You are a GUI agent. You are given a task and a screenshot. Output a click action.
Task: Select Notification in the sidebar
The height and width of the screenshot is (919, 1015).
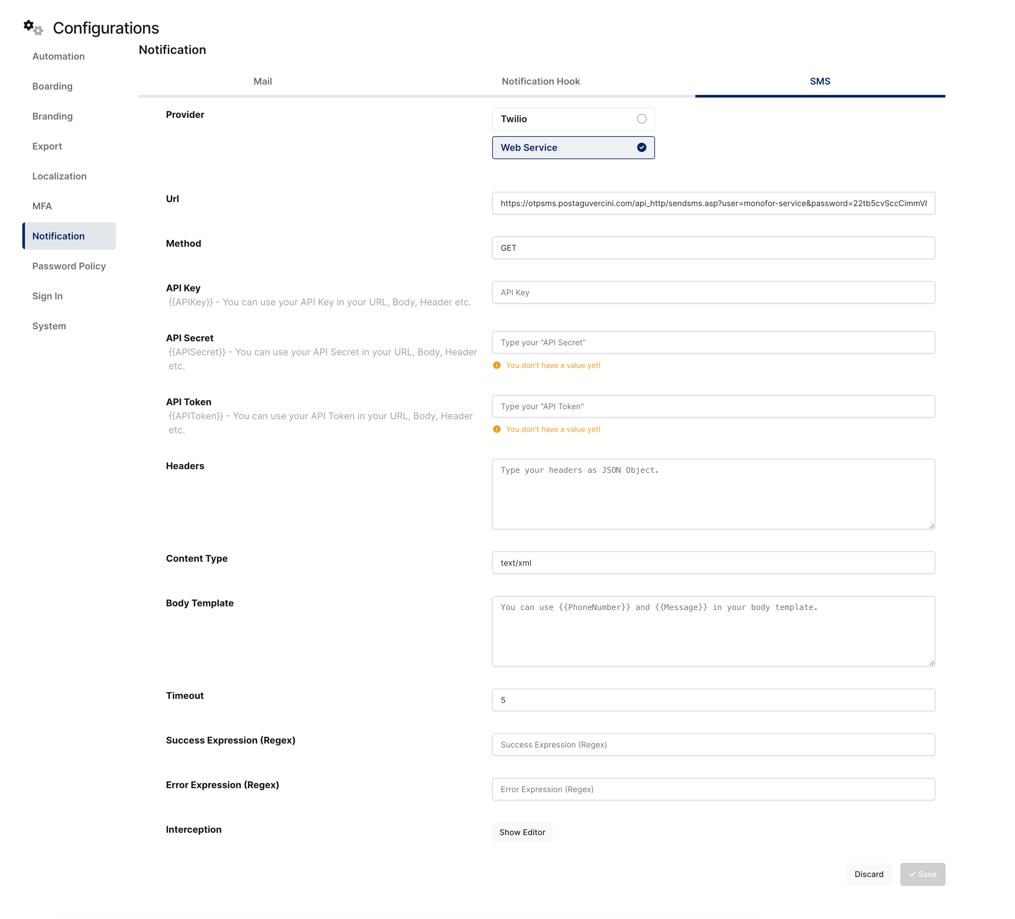[69, 236]
